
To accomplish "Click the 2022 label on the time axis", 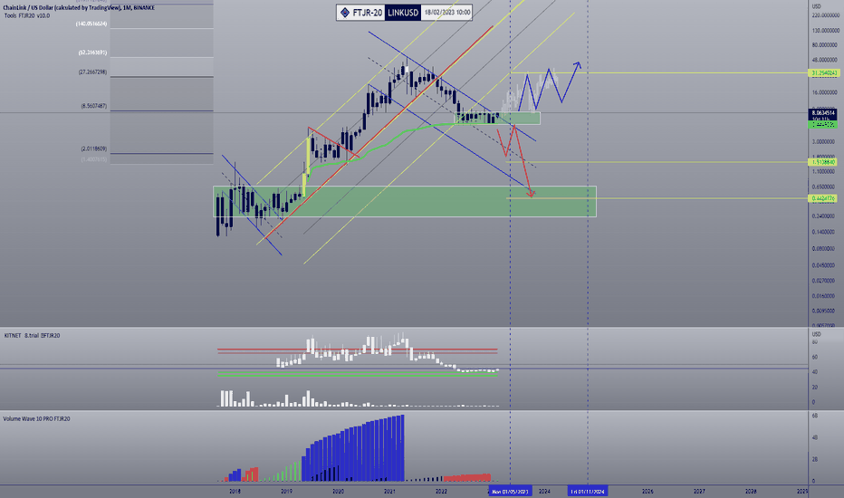I will 441,491.
